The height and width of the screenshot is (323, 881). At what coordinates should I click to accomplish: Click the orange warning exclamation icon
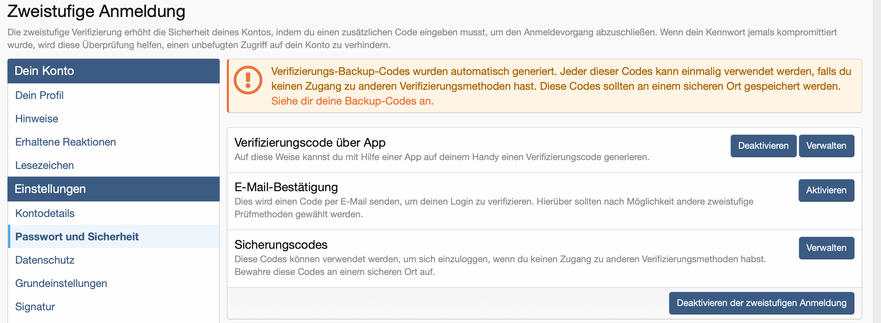(248, 80)
